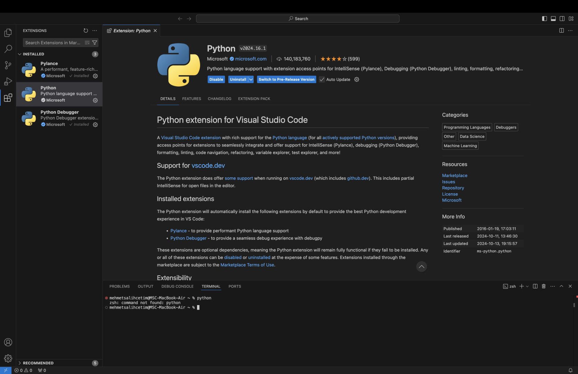
Task: Open Pylance extension manage gear
Action: pos(95,76)
